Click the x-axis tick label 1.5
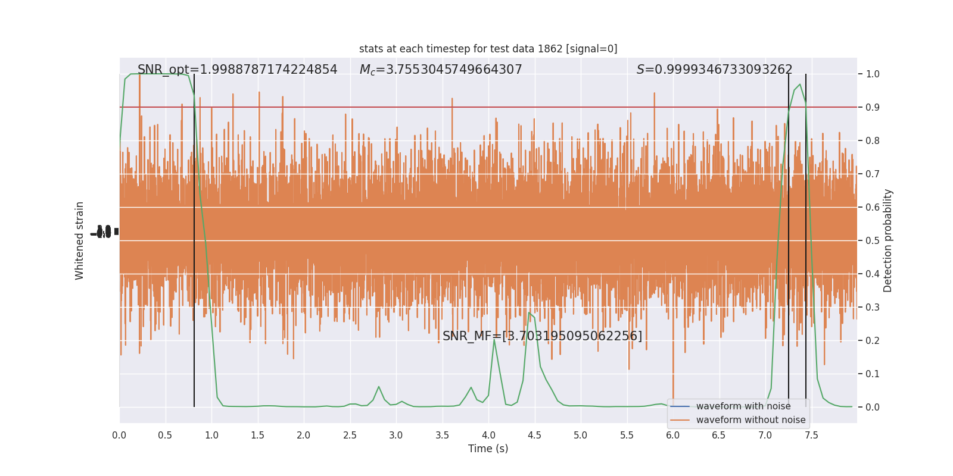Image resolution: width=953 pixels, height=476 pixels. 257,435
